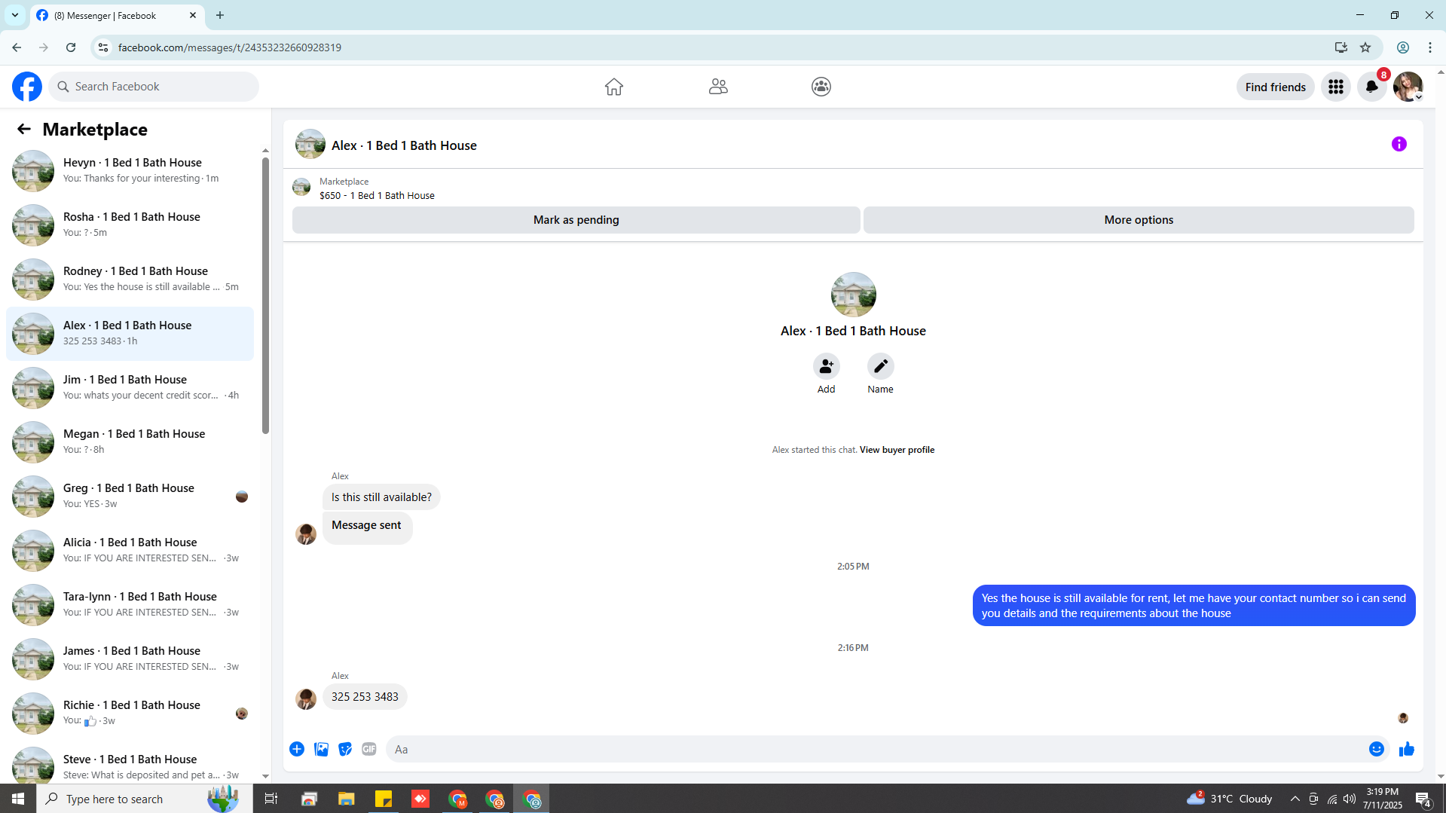Open the Facebook Home icon
This screenshot has height=813, width=1446.
[614, 87]
